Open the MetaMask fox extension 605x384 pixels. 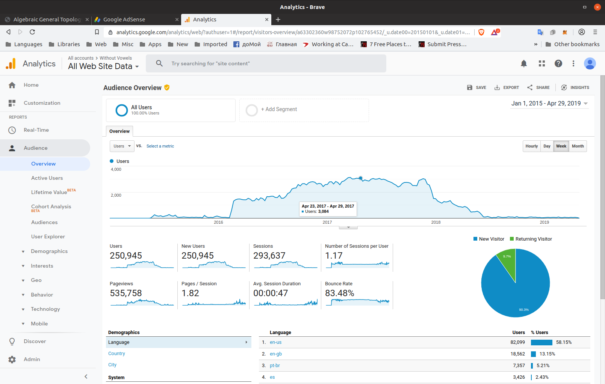[565, 32]
